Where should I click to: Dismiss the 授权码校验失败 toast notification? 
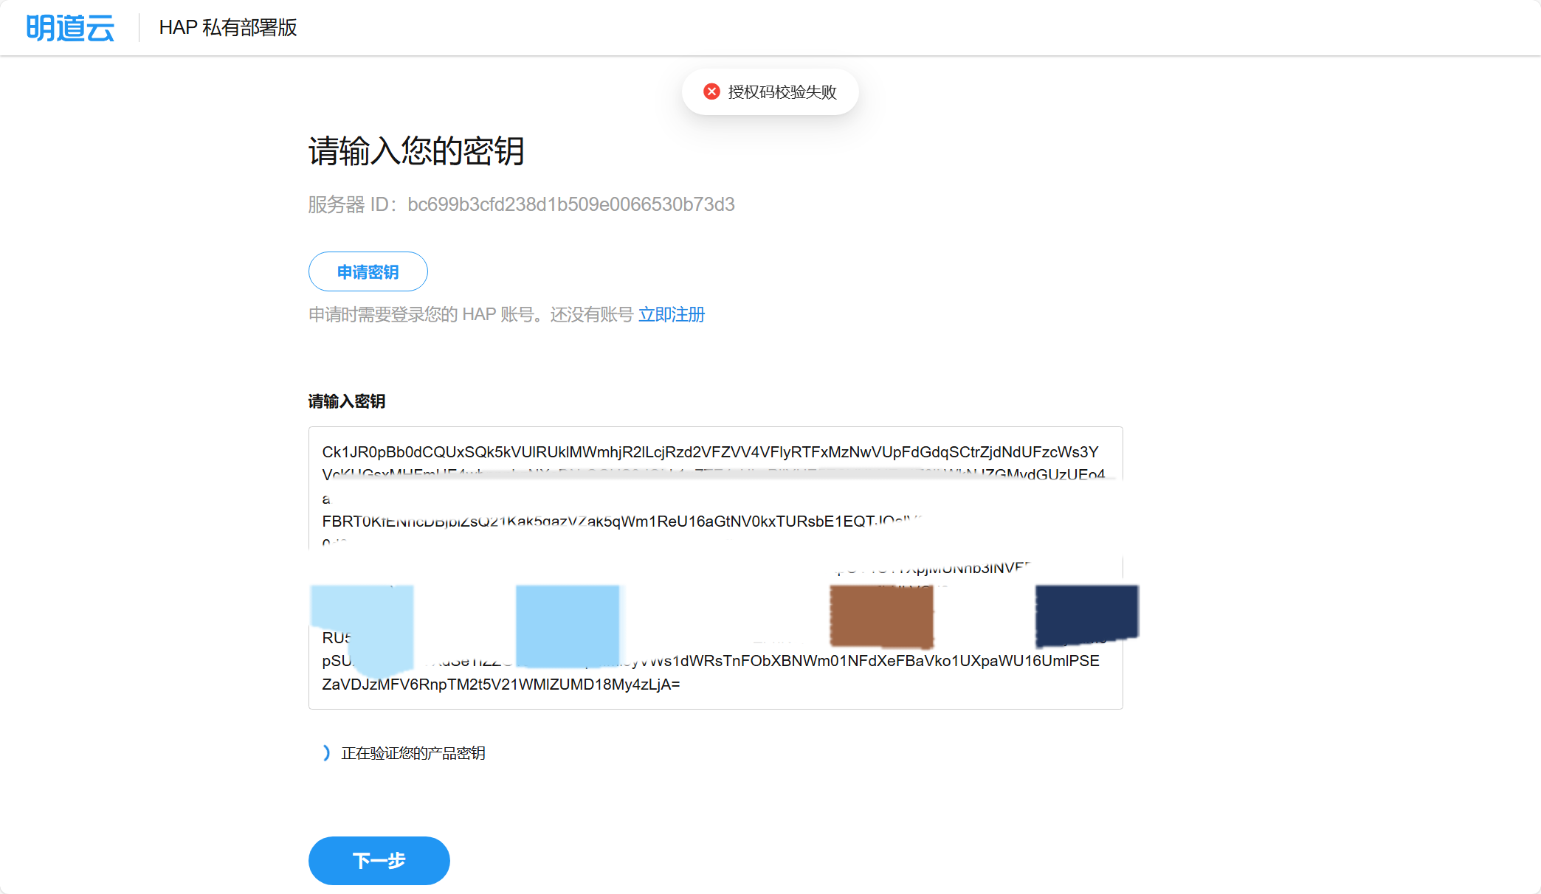[x=770, y=91]
